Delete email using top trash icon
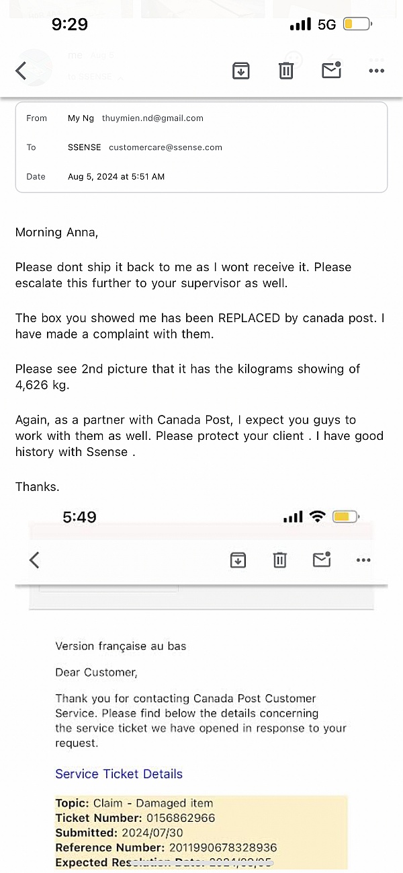 [x=286, y=70]
